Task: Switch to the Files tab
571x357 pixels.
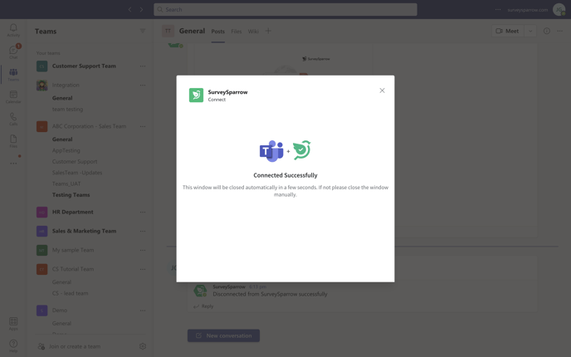Action: (x=237, y=32)
